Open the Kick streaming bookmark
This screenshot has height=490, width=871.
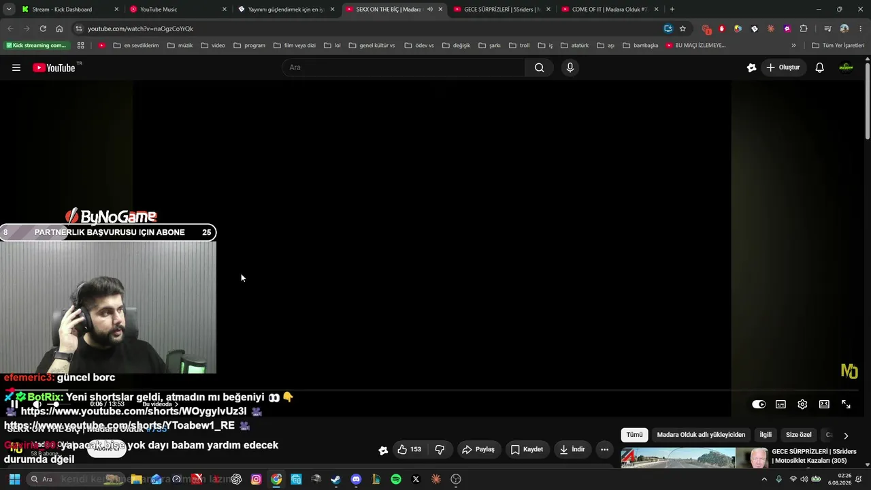pos(37,46)
